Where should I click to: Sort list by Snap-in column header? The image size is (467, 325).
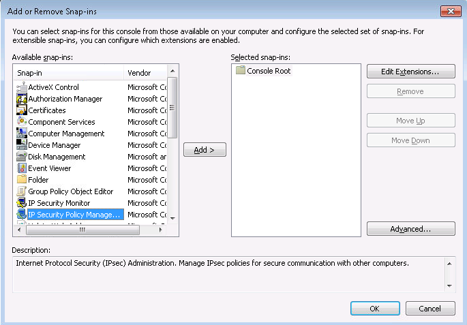pos(68,72)
